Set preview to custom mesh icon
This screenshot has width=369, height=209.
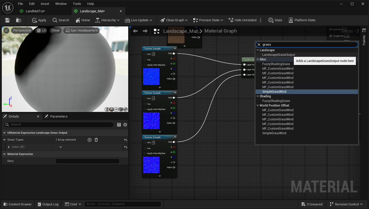(x=125, y=109)
